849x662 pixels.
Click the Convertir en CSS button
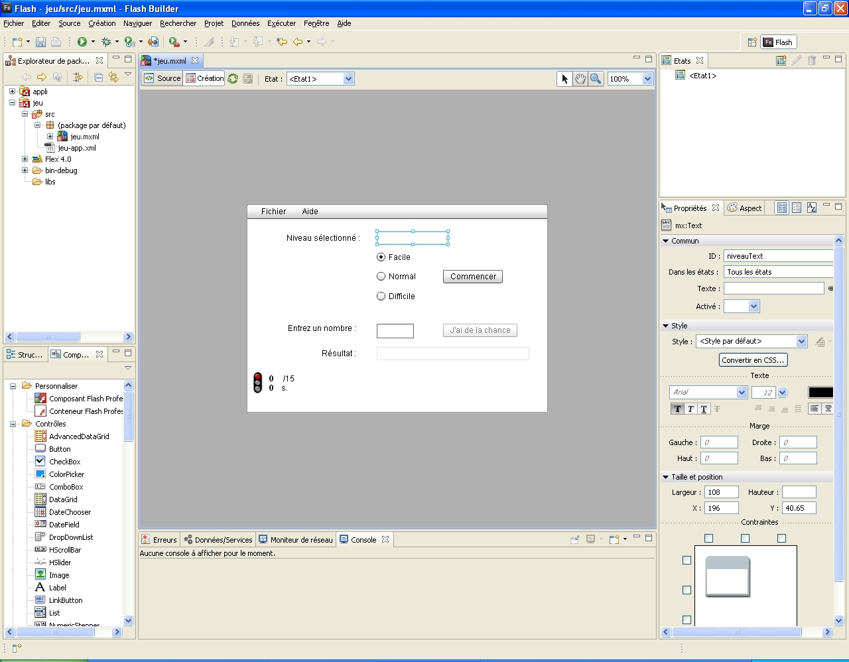pyautogui.click(x=753, y=360)
